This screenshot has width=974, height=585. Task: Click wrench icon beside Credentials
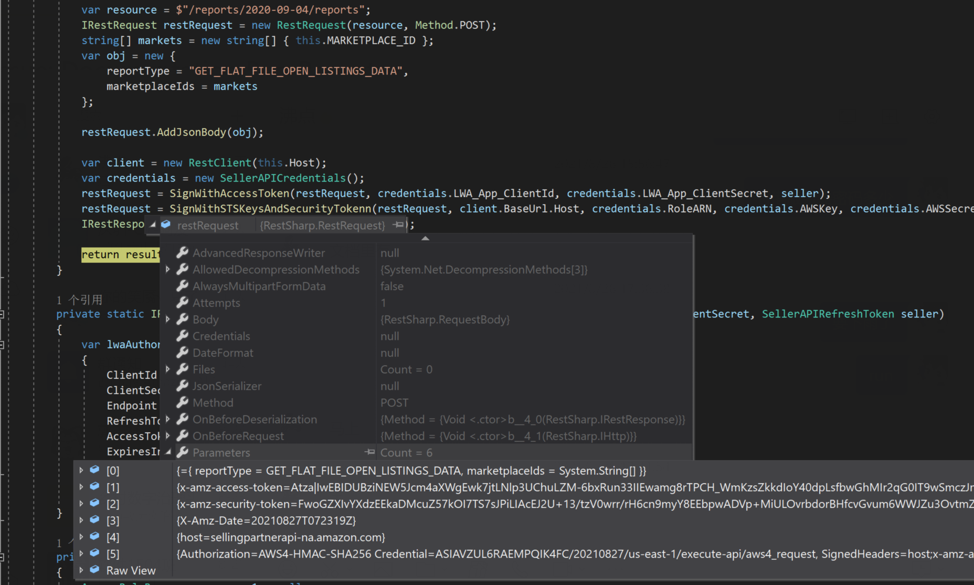[182, 336]
